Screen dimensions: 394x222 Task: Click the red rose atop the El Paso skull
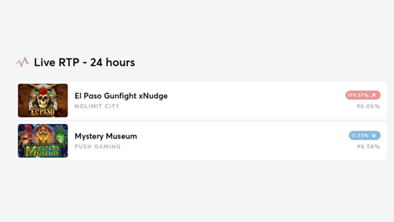click(43, 91)
